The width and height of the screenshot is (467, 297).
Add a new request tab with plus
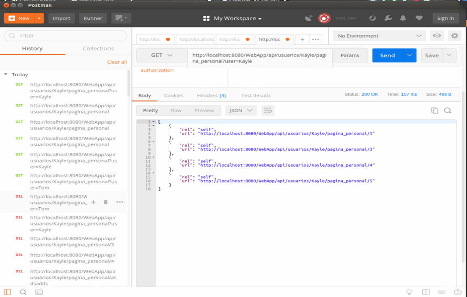[x=302, y=39]
